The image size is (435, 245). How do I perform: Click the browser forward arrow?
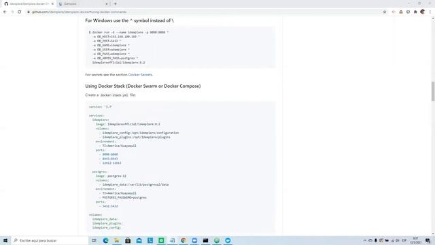pyautogui.click(x=12, y=12)
